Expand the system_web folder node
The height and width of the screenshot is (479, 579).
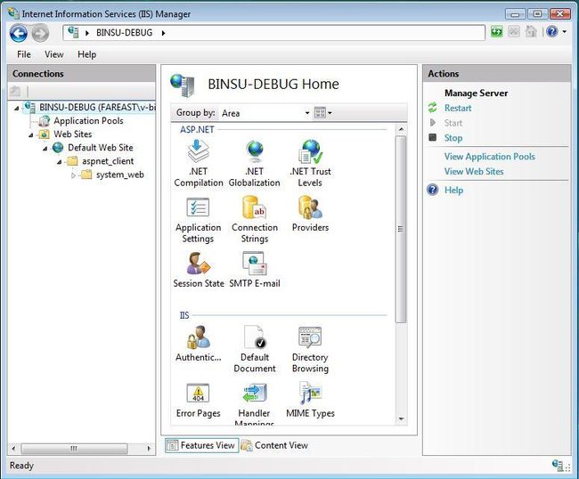[x=73, y=175]
